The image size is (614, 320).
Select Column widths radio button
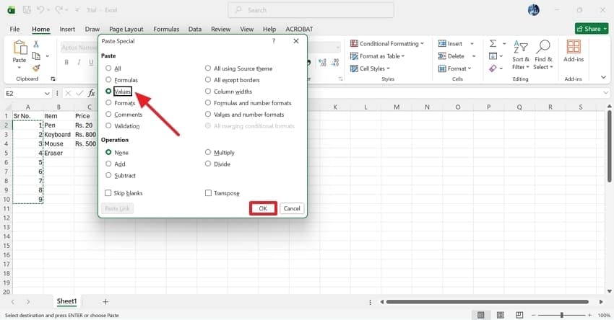click(208, 91)
